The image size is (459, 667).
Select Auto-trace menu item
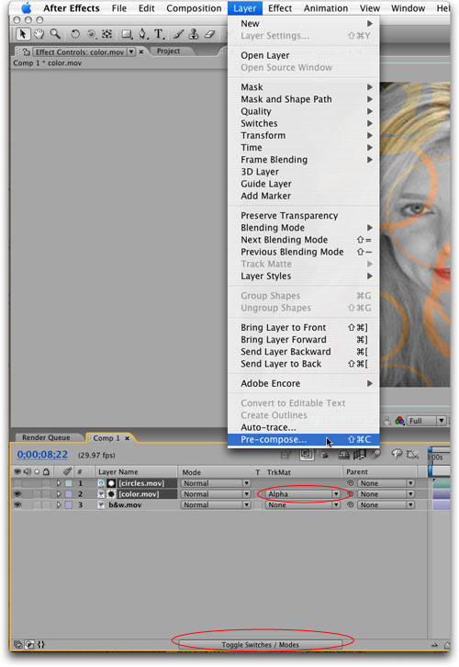(304, 427)
